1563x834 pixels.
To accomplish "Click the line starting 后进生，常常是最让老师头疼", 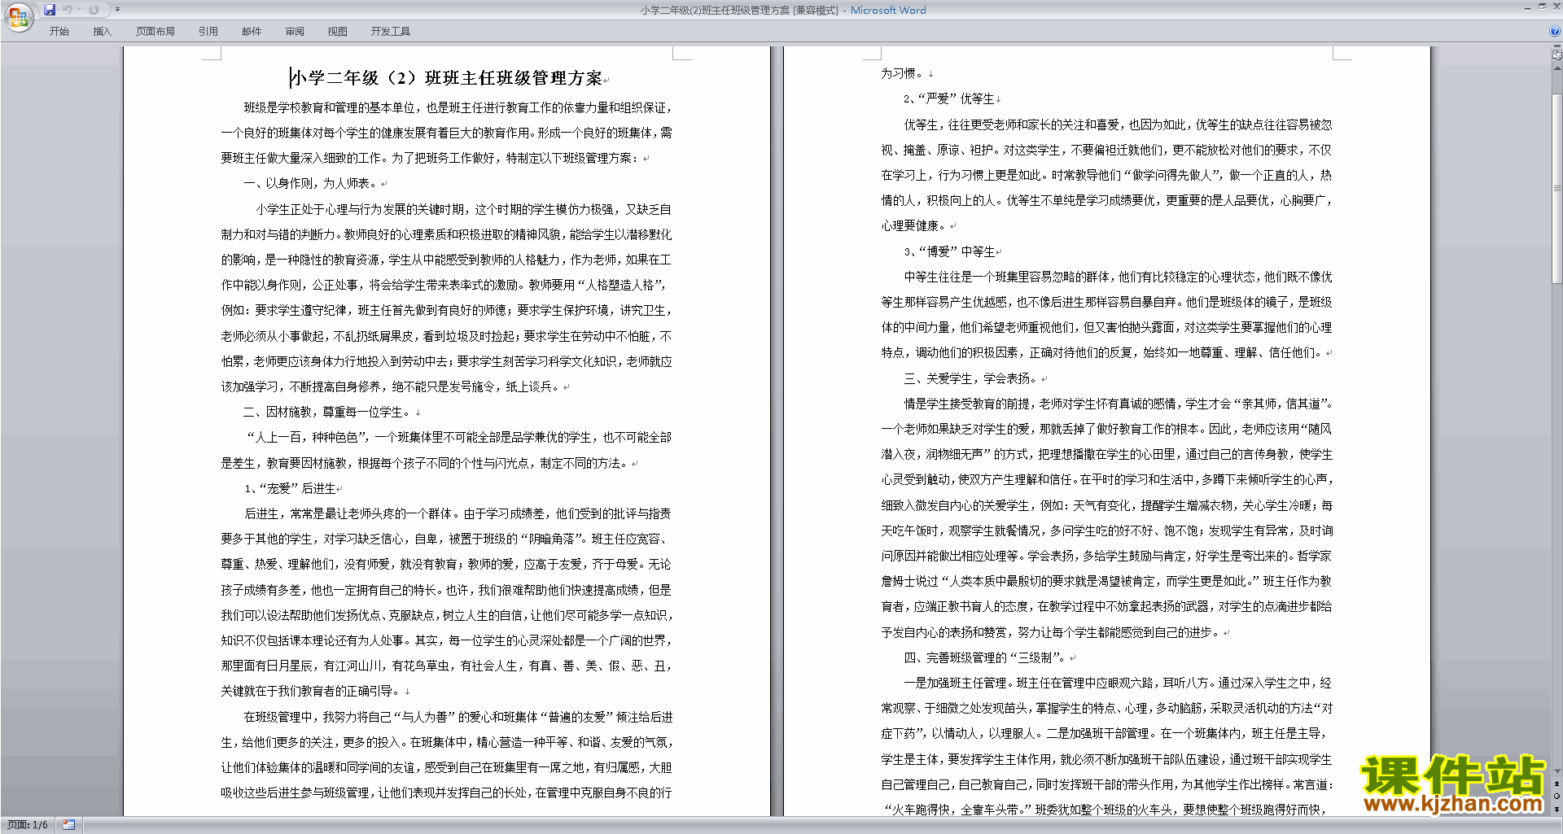I will (x=458, y=514).
